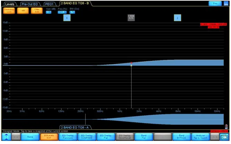Click the Freq (Hz) value field
Screen dimensions: 231x144
[62, 12]
